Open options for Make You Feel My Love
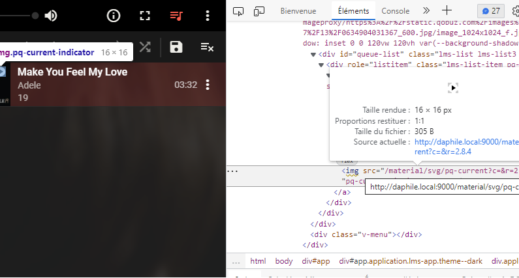 (x=208, y=85)
